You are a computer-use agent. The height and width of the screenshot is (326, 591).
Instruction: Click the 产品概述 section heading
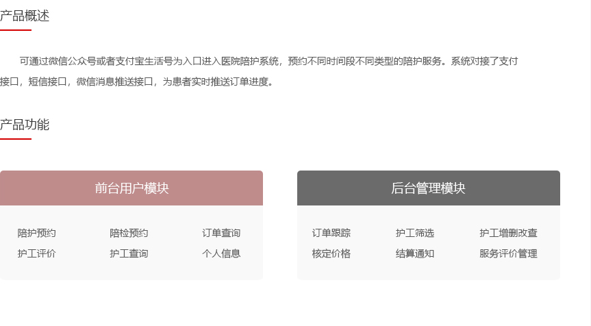(25, 16)
